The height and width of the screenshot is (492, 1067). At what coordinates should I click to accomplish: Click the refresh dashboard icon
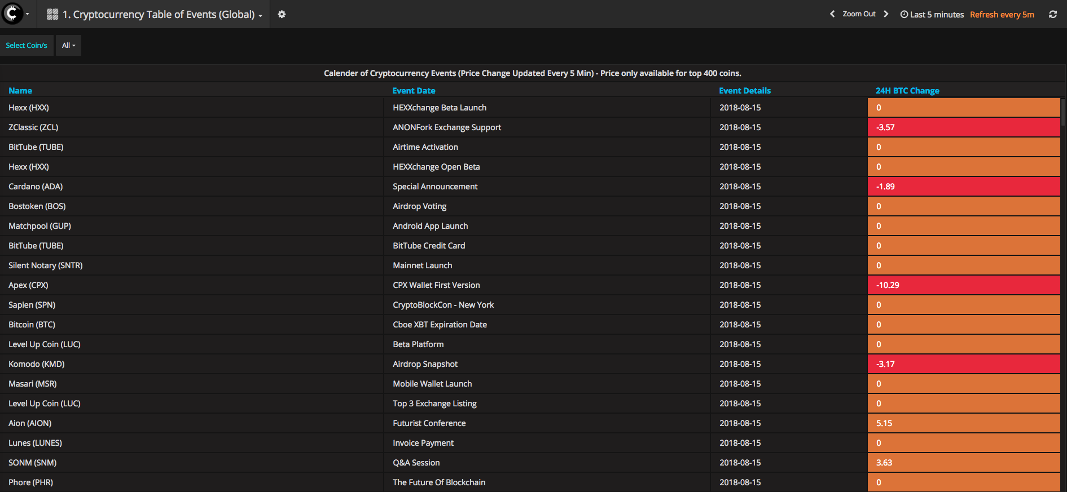point(1053,14)
